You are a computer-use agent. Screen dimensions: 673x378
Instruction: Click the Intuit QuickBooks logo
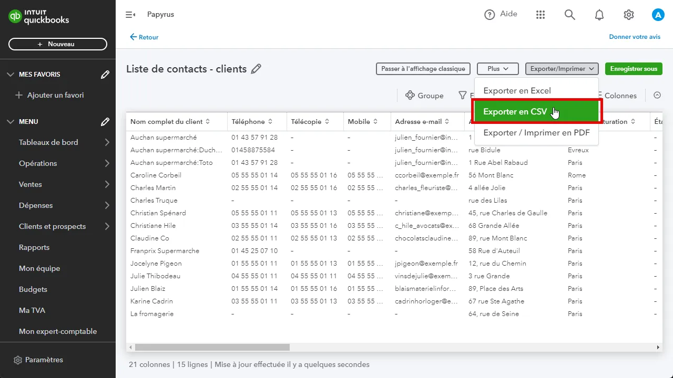click(x=39, y=17)
